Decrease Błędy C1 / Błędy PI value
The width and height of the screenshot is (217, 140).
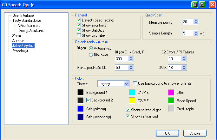point(131,60)
